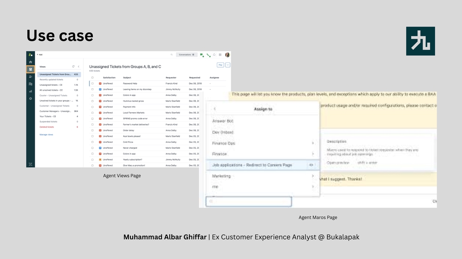This screenshot has width=462, height=259.
Task: Check the box for Leaving items on my doorstep
Action: coord(92,90)
